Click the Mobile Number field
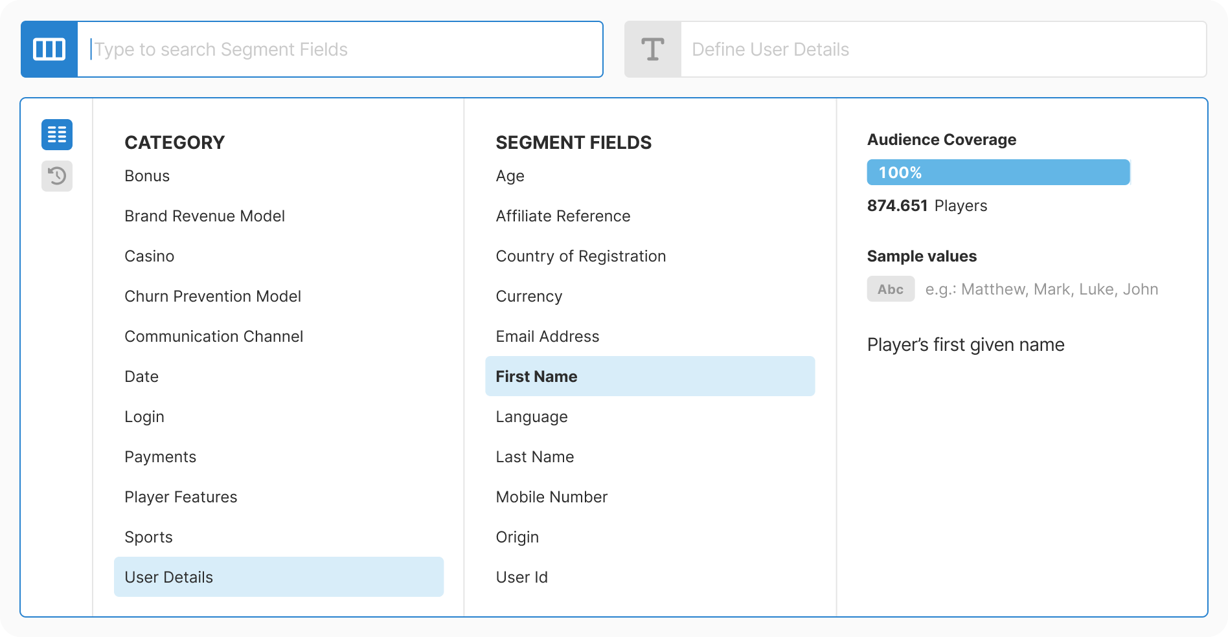 tap(551, 497)
